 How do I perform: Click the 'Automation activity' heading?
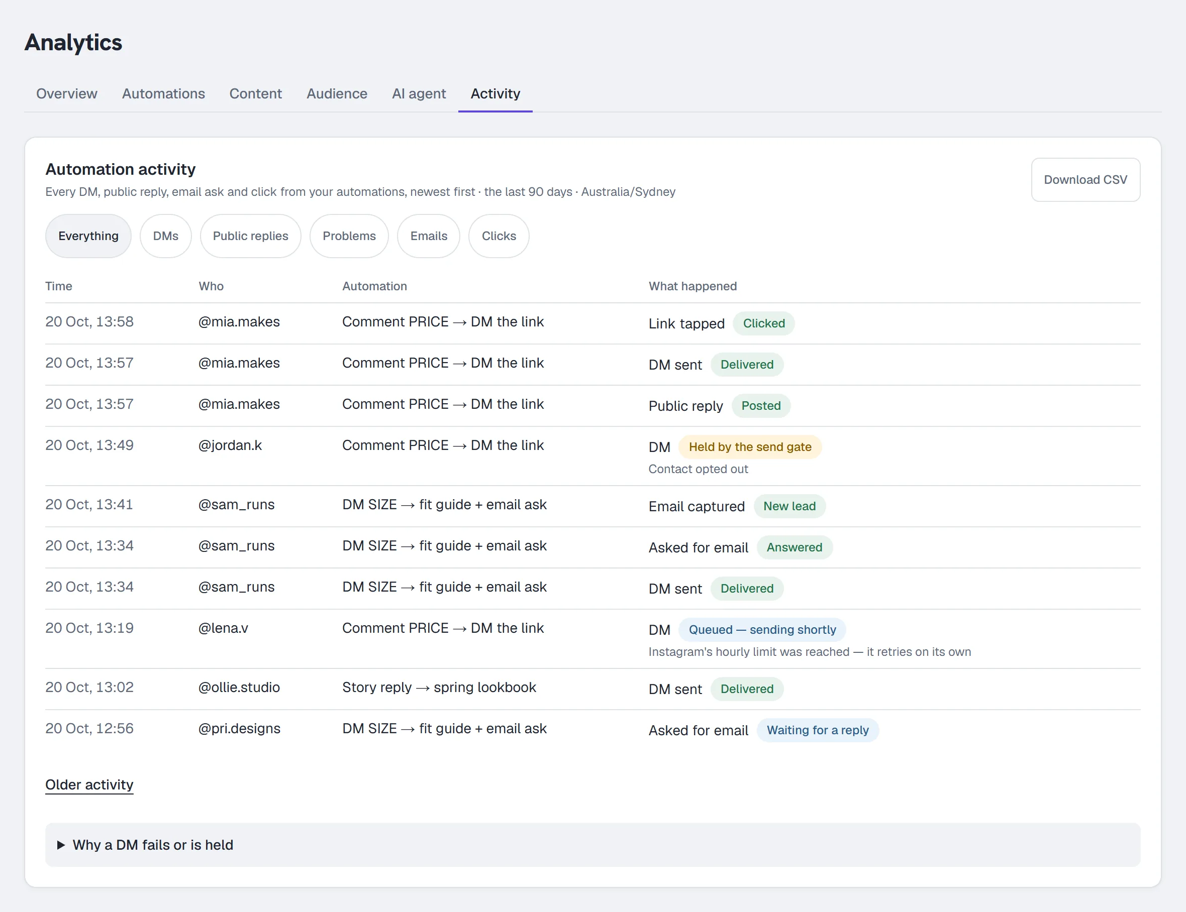(120, 169)
